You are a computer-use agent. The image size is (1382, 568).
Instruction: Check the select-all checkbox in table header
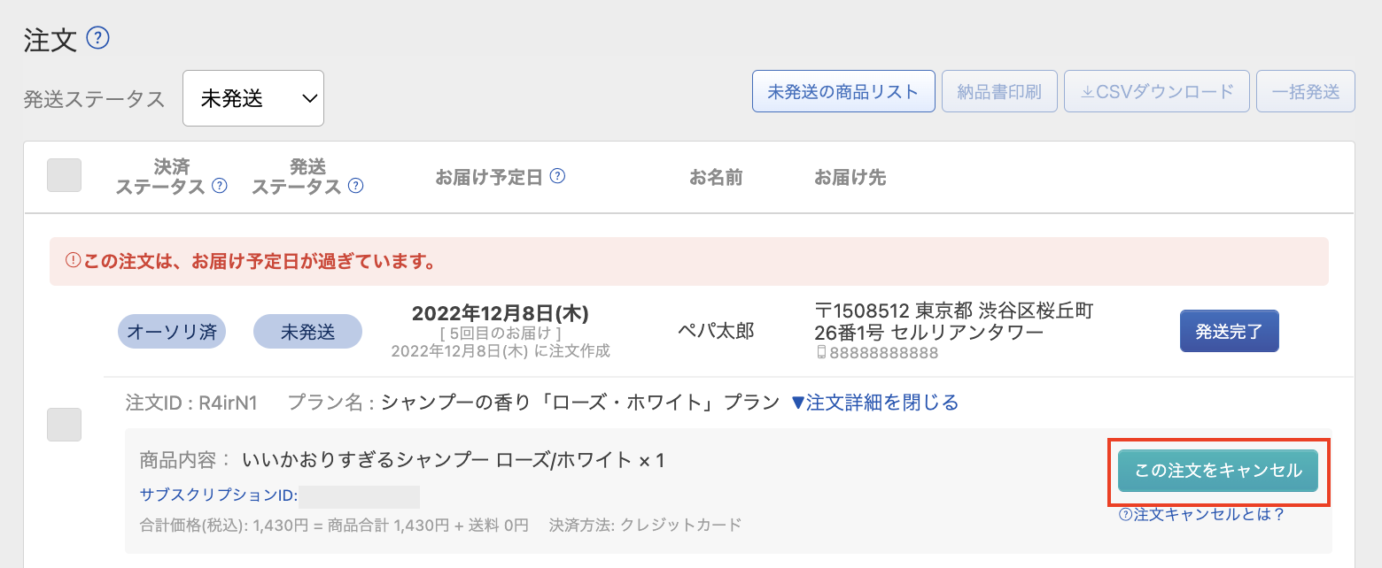pyautogui.click(x=64, y=175)
